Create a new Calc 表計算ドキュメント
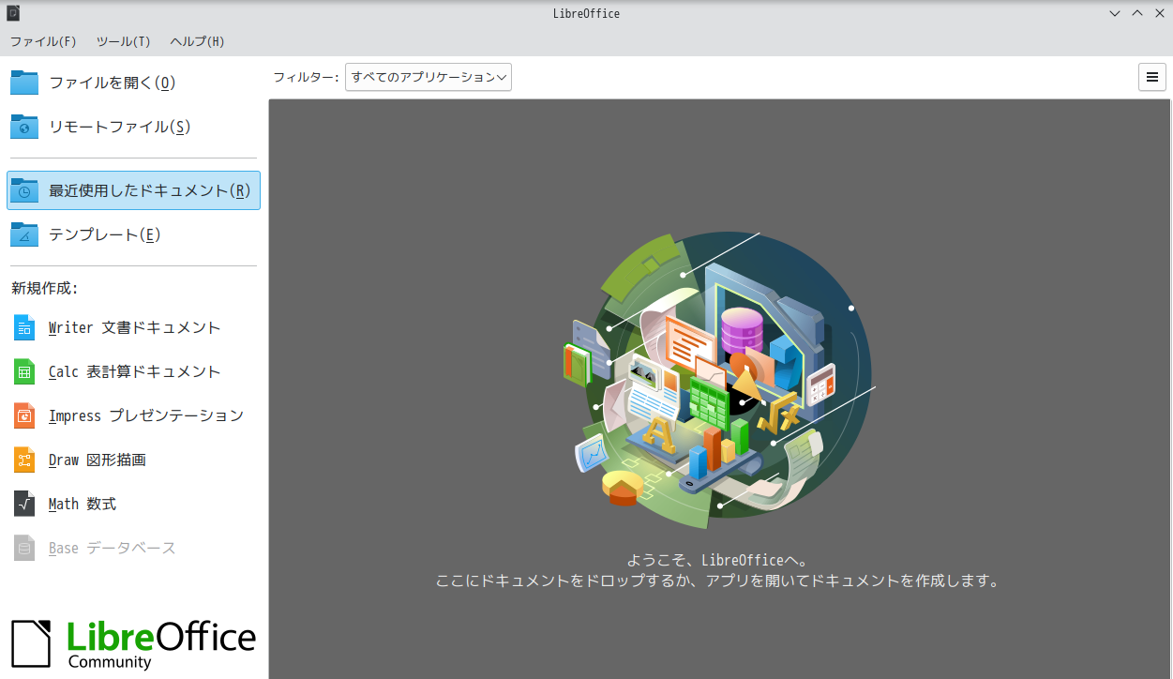1173x679 pixels. click(x=133, y=371)
